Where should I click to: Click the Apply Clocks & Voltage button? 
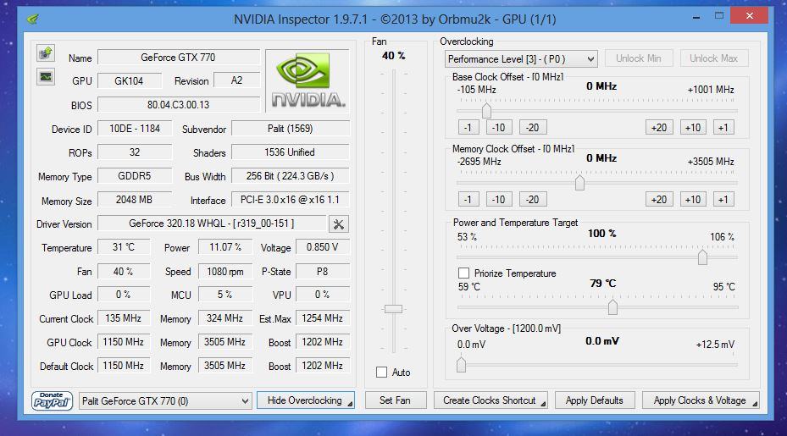point(701,400)
